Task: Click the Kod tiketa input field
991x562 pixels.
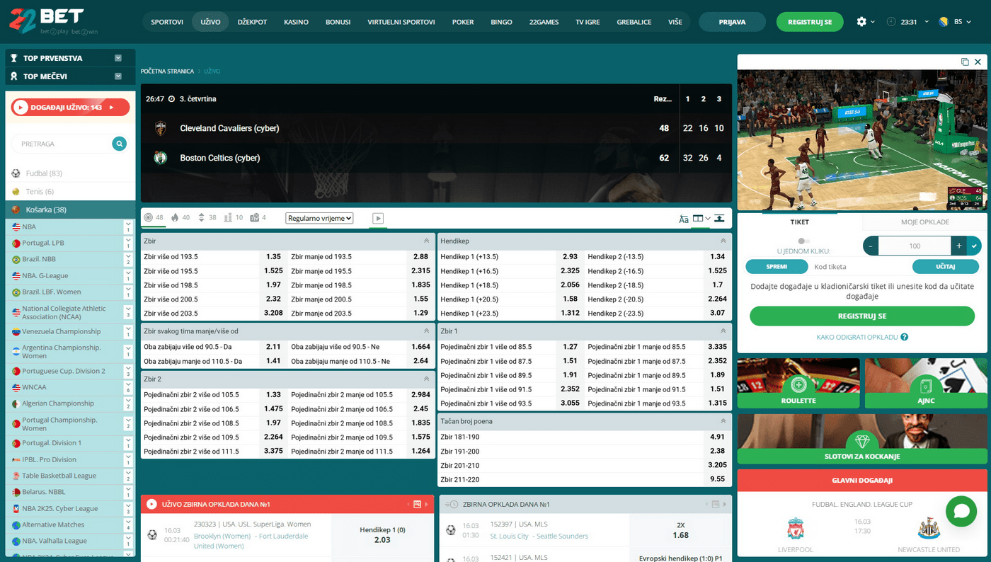Action: point(859,267)
